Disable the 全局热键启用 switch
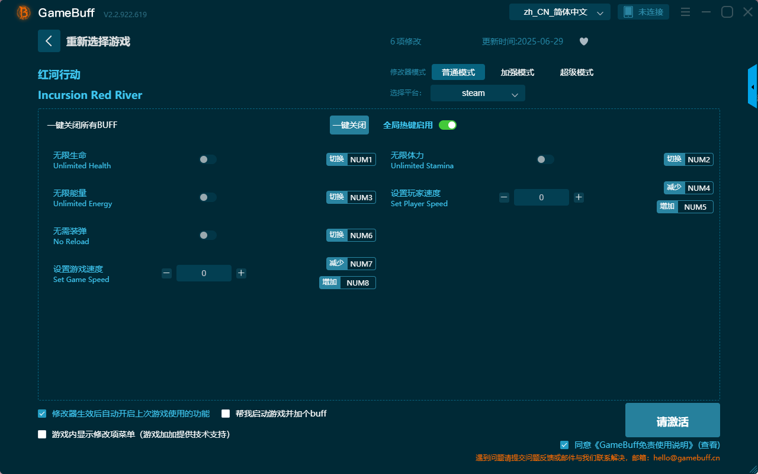The height and width of the screenshot is (474, 758). [447, 125]
